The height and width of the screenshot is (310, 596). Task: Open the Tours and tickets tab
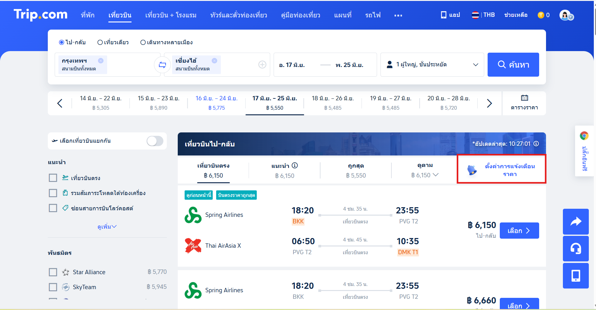click(239, 15)
